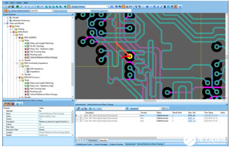Click the blue fit-all arrows icon
Image resolution: width=229 pixels, height=148 pixels.
112,7
